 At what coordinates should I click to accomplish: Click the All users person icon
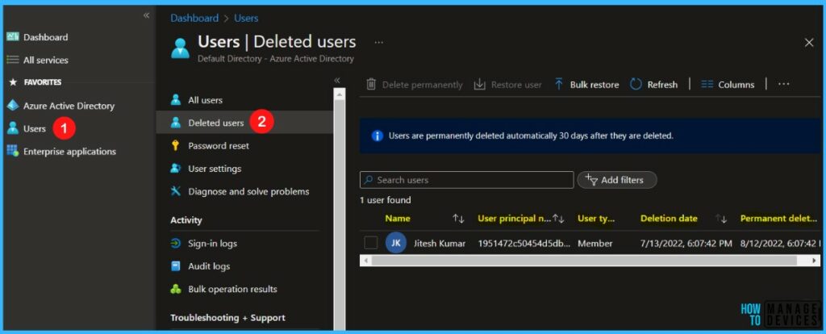(x=176, y=100)
